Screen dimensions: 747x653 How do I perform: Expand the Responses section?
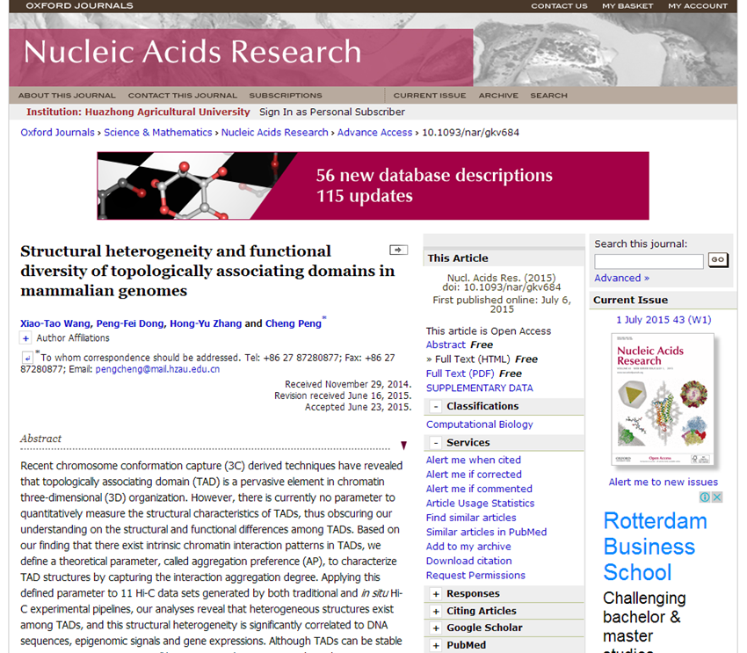pyautogui.click(x=435, y=594)
